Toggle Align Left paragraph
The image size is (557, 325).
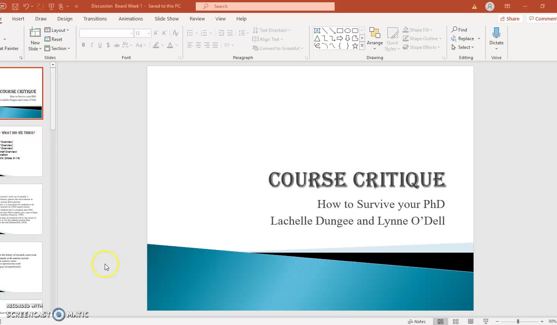click(x=190, y=45)
